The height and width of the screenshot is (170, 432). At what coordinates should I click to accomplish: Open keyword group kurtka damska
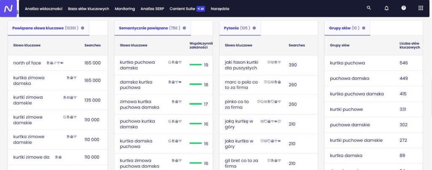pyautogui.click(x=346, y=156)
